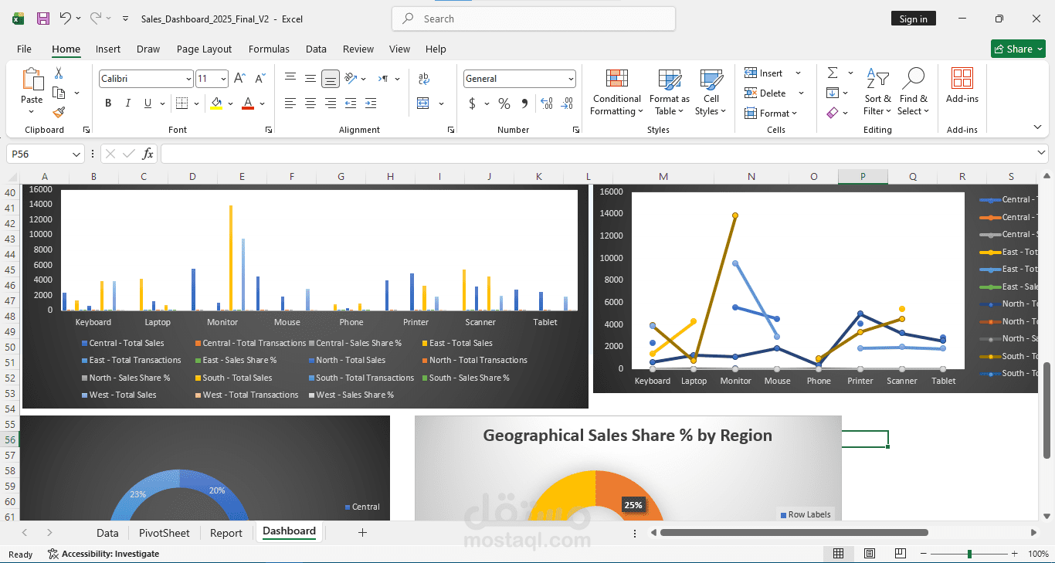Expand the Font Color dropdown arrow

pos(262,103)
